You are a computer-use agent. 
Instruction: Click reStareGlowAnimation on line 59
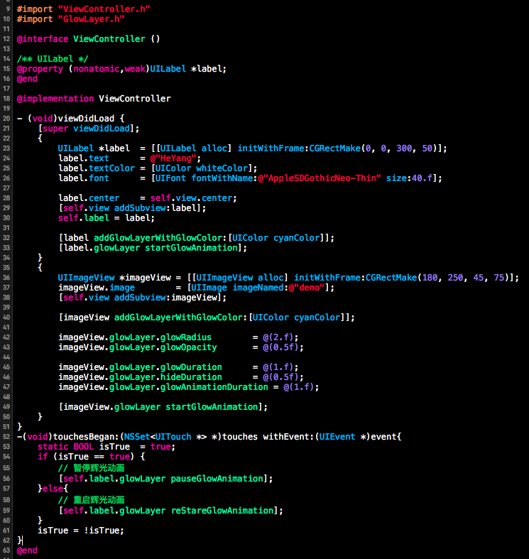click(x=222, y=511)
